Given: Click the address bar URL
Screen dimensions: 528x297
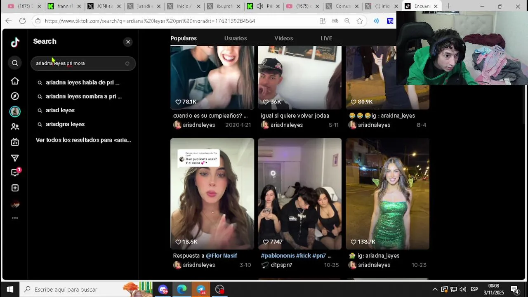Looking at the screenshot, I should (150, 21).
